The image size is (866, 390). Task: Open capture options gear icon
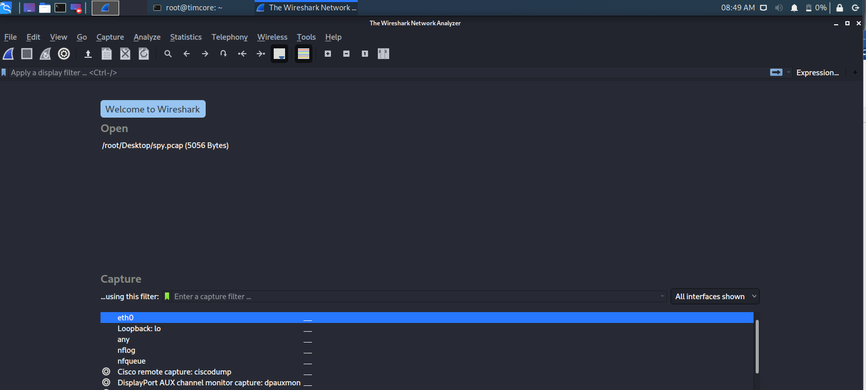64,54
